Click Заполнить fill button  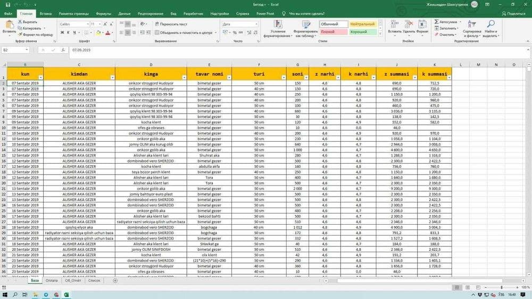(x=446, y=28)
